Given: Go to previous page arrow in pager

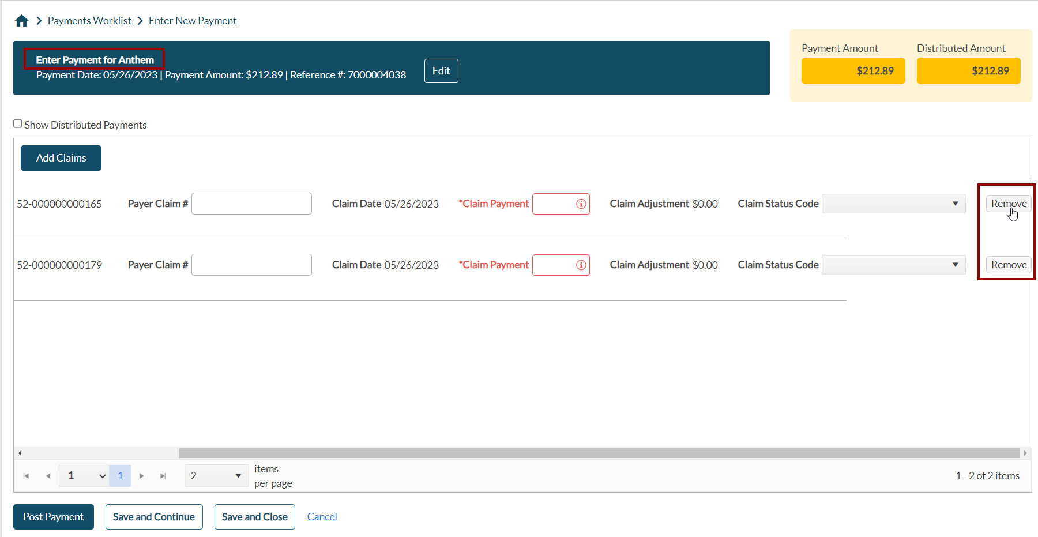Looking at the screenshot, I should click(x=48, y=476).
